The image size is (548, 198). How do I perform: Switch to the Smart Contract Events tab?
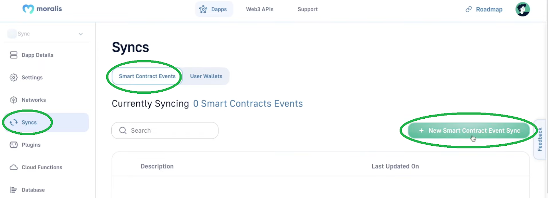pos(147,76)
